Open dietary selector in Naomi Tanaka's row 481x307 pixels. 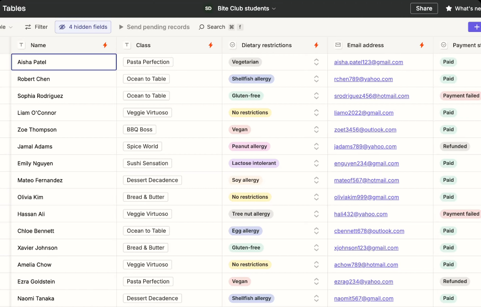pyautogui.click(x=316, y=298)
